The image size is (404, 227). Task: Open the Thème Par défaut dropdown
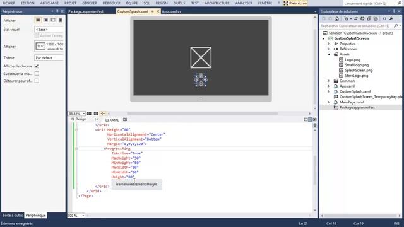(x=49, y=58)
